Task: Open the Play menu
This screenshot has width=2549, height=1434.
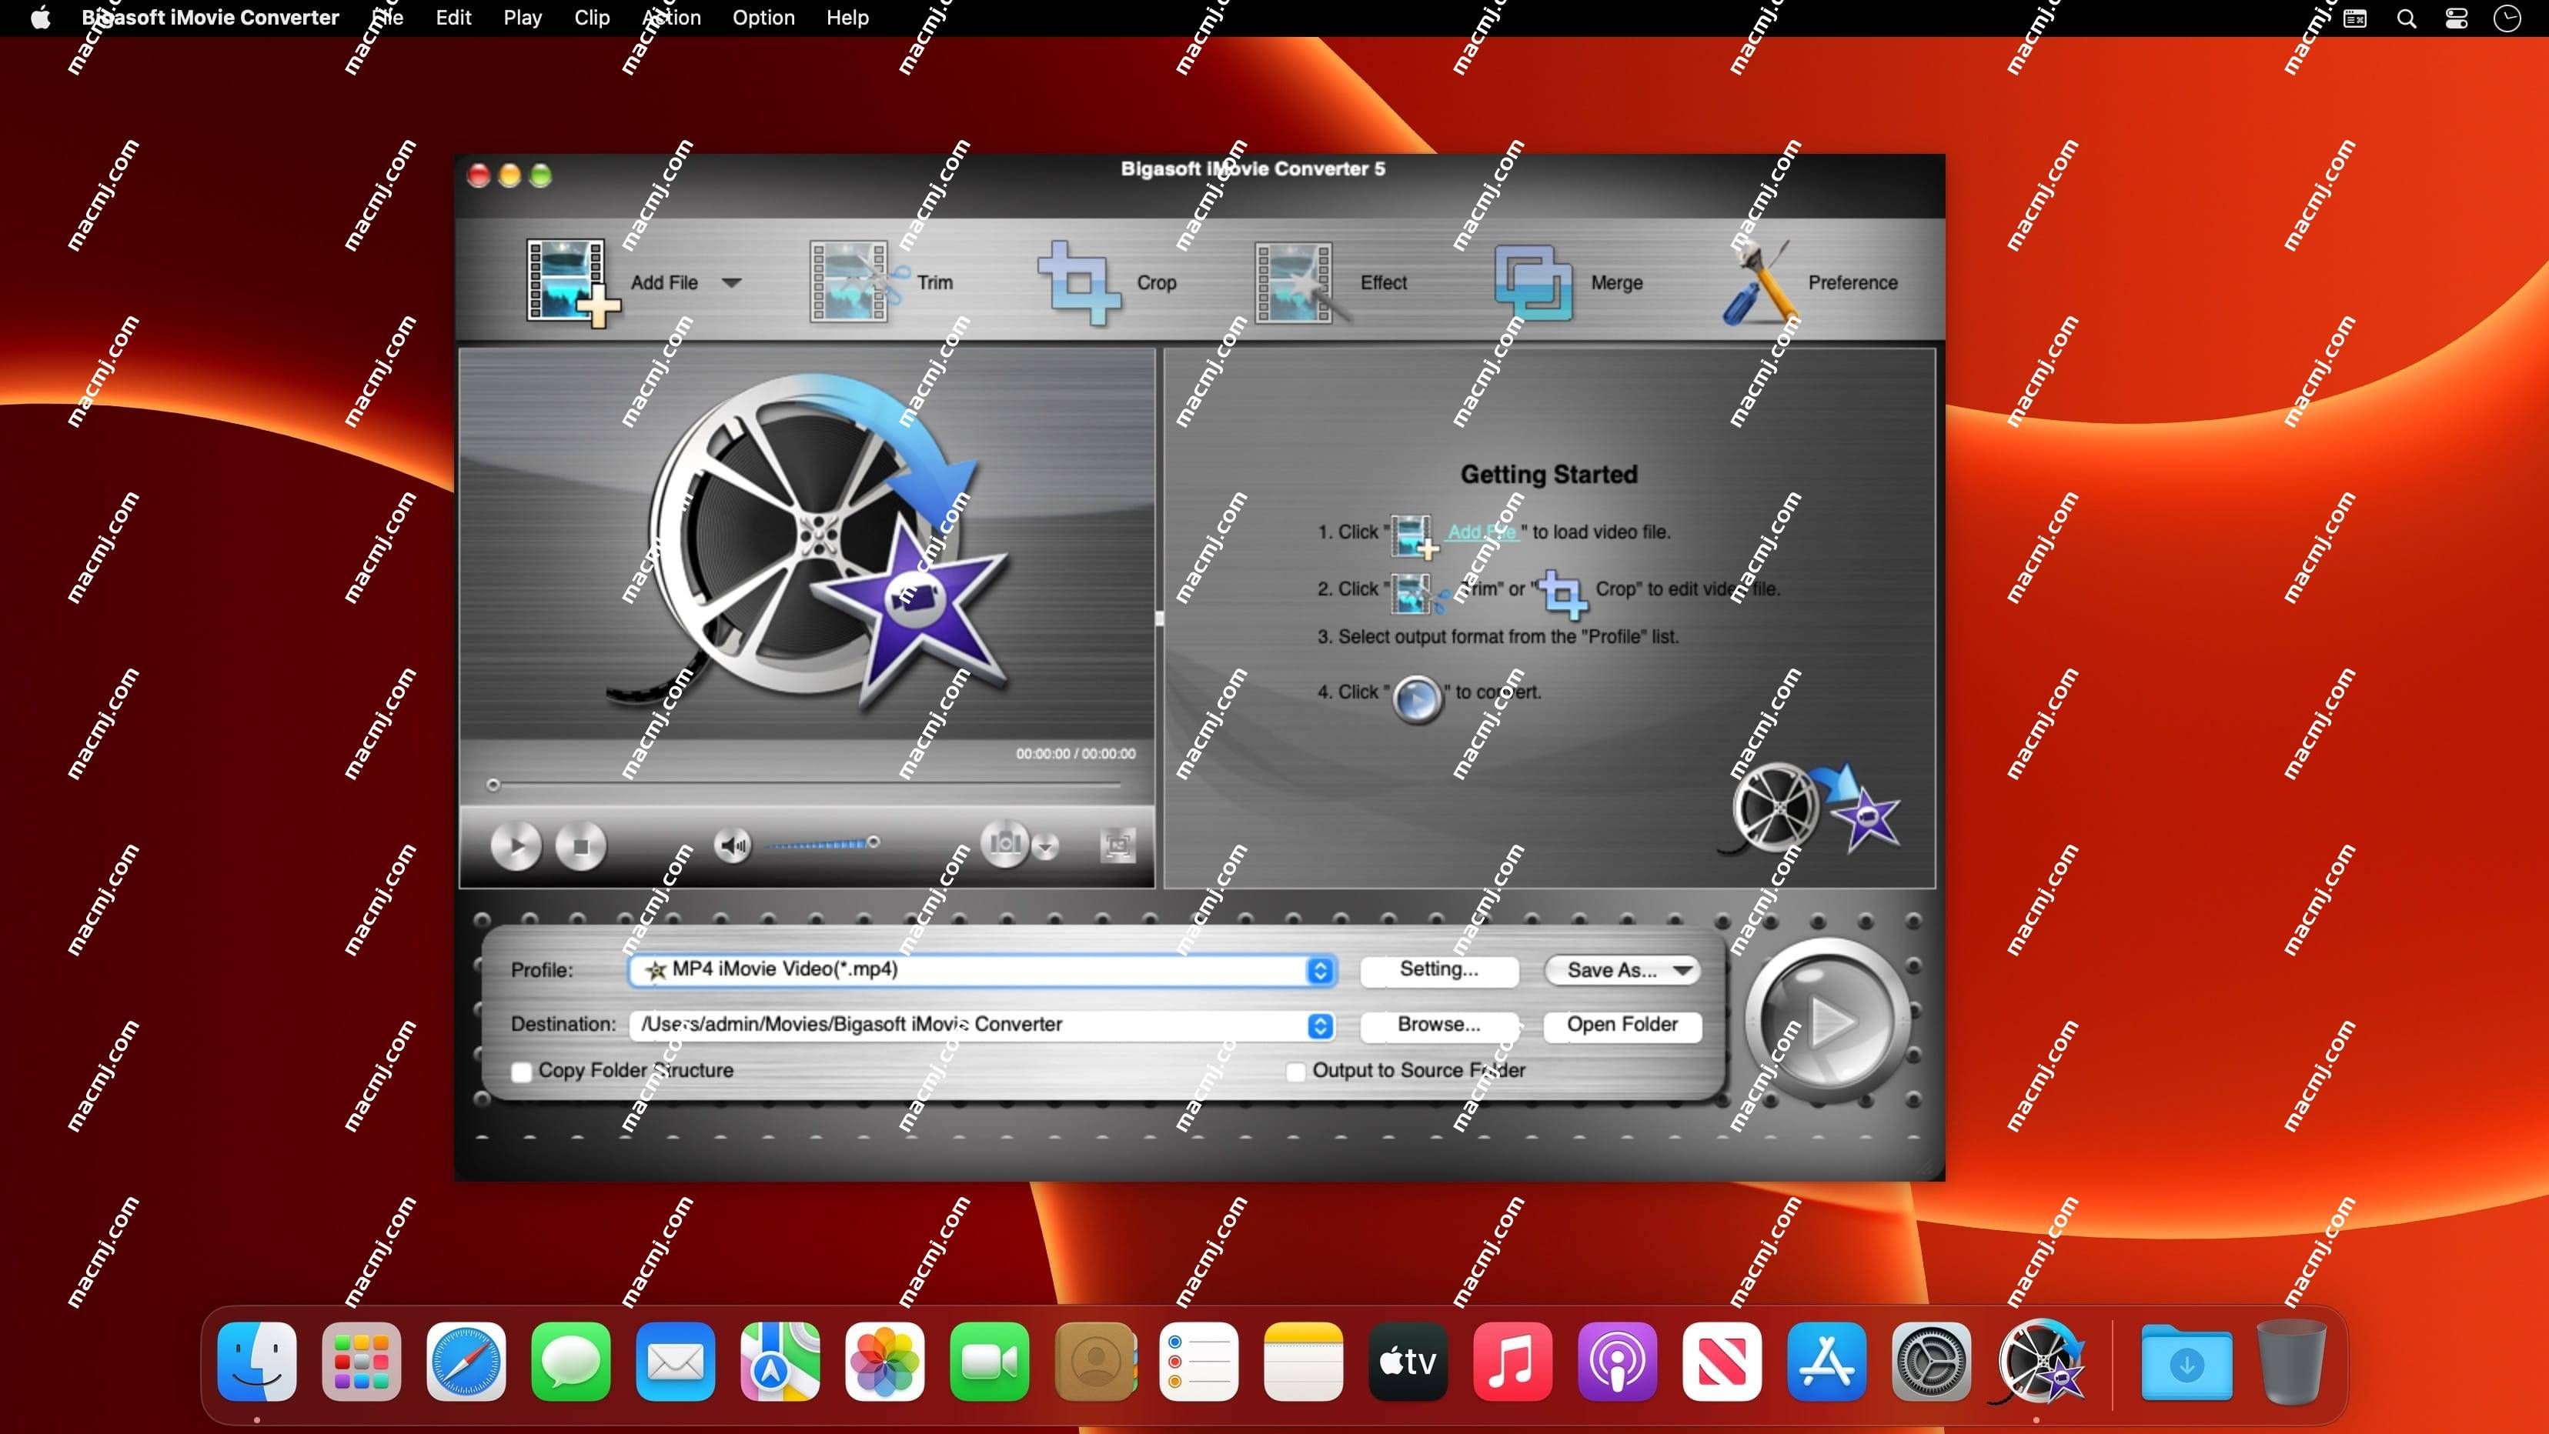Action: [522, 18]
